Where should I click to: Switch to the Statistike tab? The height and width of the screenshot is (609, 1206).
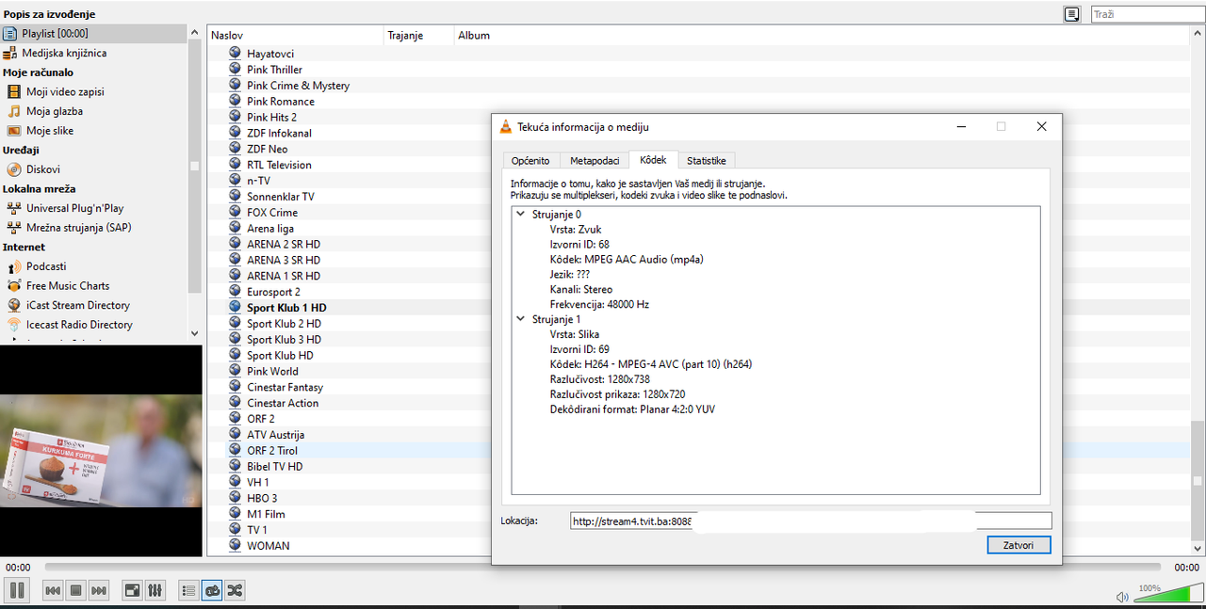click(x=706, y=161)
